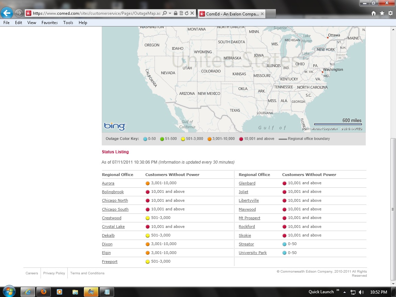
Task: Click the search magnifier icon in address bar
Action: coord(164,13)
